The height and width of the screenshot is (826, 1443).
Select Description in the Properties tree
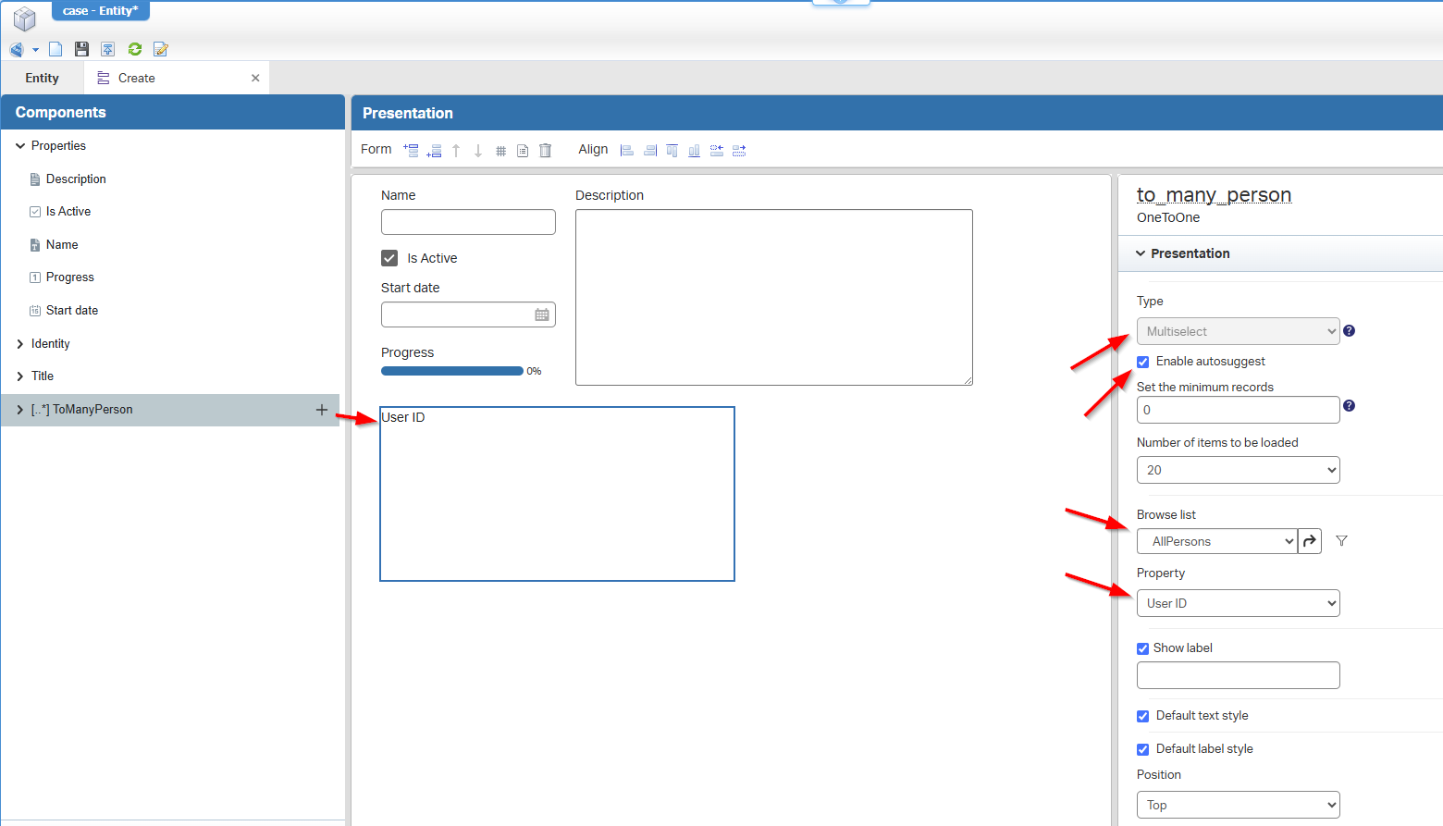point(76,179)
